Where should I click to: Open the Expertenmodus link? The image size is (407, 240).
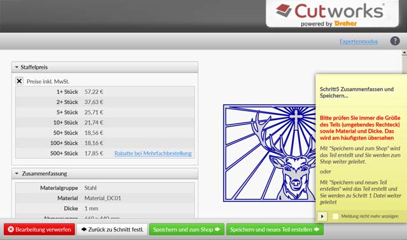pos(359,41)
